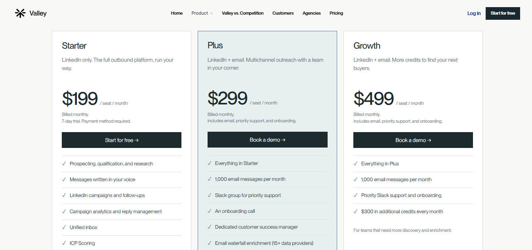Screen dimensions: 532x250
Task: Click checkmark beside Email waterfall enrichment
Action: [x=210, y=243]
